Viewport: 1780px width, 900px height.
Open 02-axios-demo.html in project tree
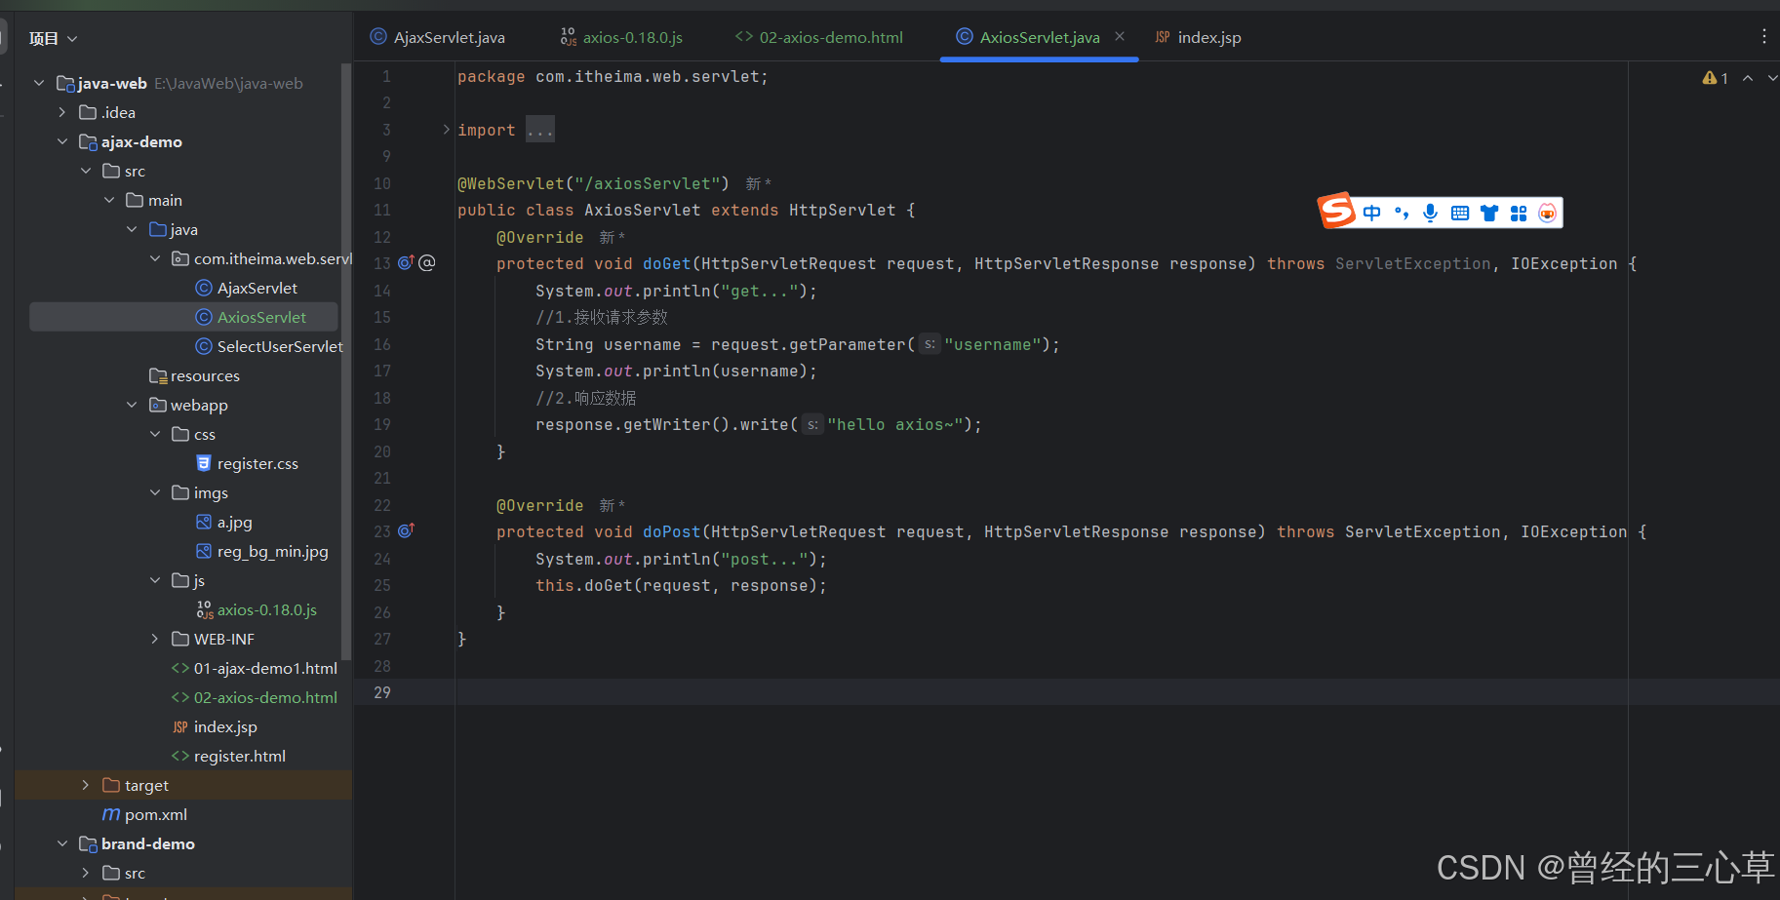point(255,697)
